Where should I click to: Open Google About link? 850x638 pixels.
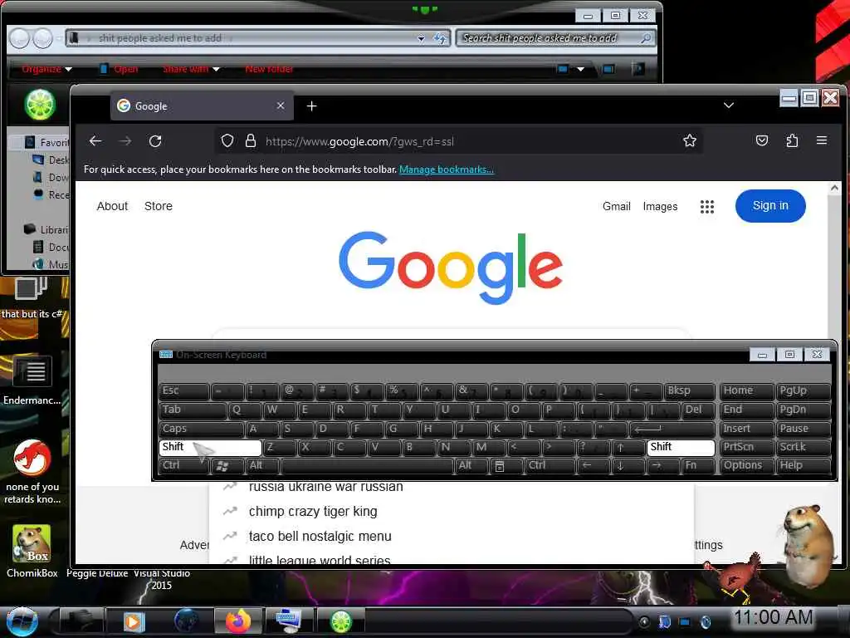coord(112,206)
